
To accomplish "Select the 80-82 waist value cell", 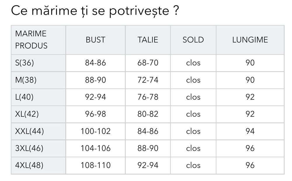I will (x=148, y=114).
